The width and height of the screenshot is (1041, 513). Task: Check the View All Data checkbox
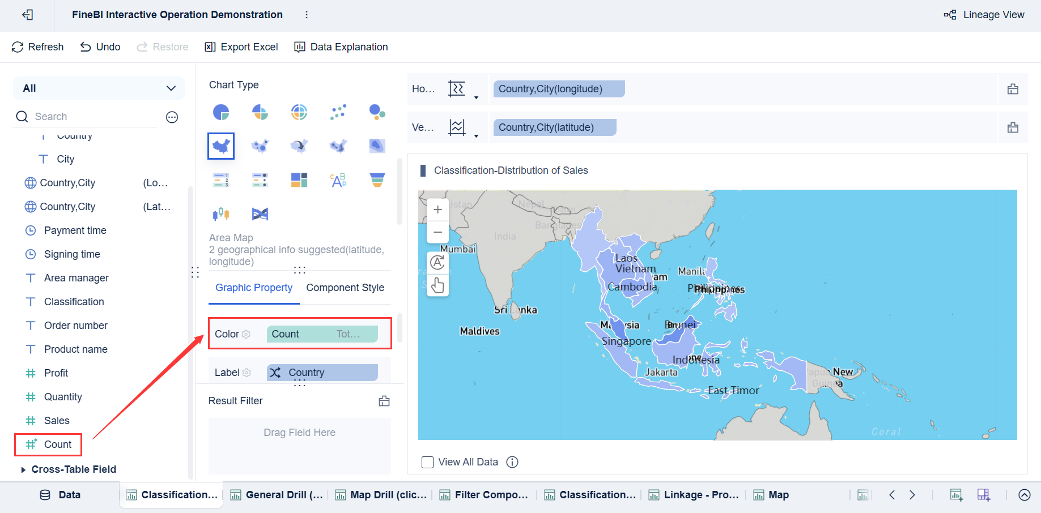click(428, 462)
